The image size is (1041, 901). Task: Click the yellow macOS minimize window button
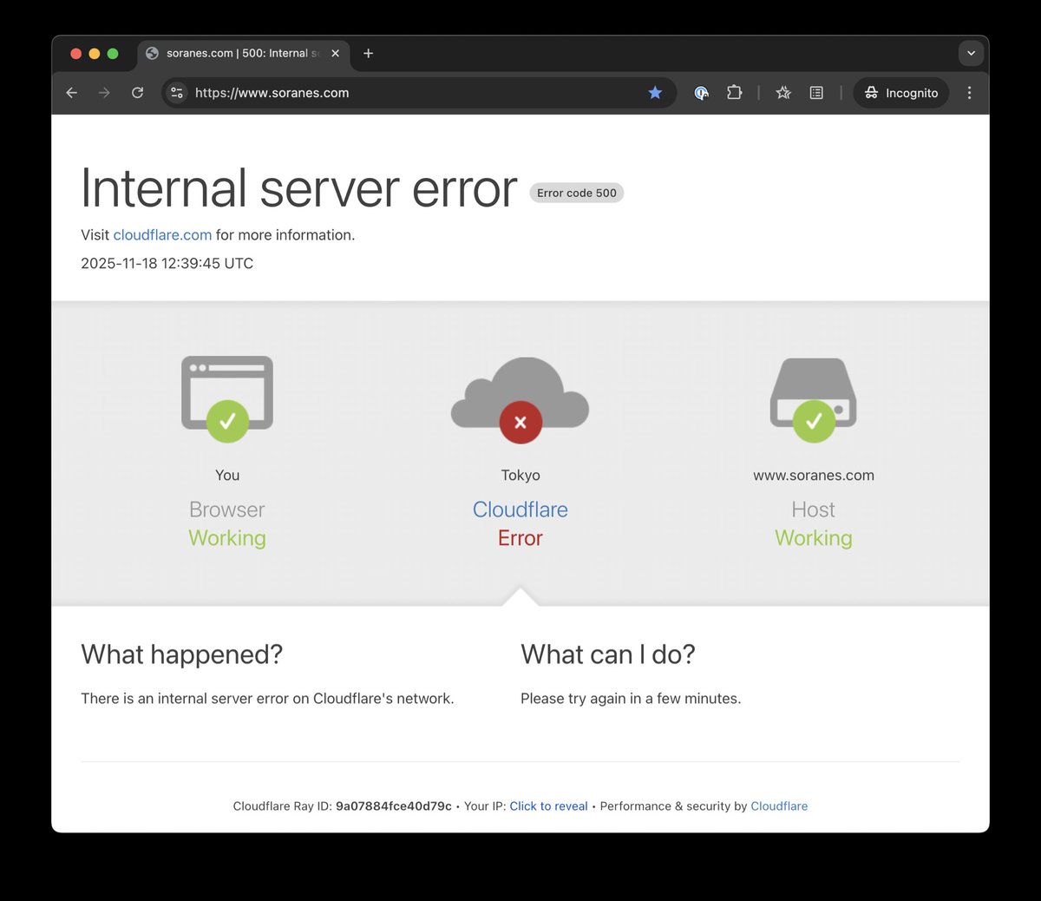95,54
